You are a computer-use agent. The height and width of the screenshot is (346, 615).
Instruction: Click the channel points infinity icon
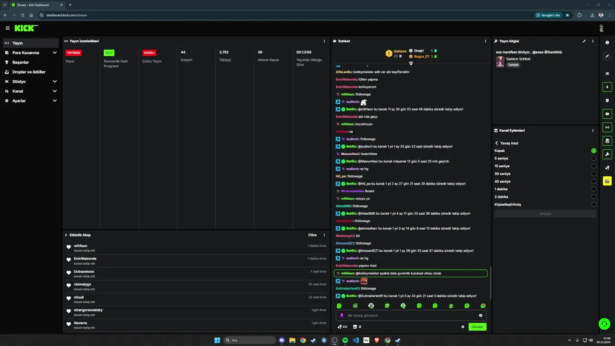[343, 327]
